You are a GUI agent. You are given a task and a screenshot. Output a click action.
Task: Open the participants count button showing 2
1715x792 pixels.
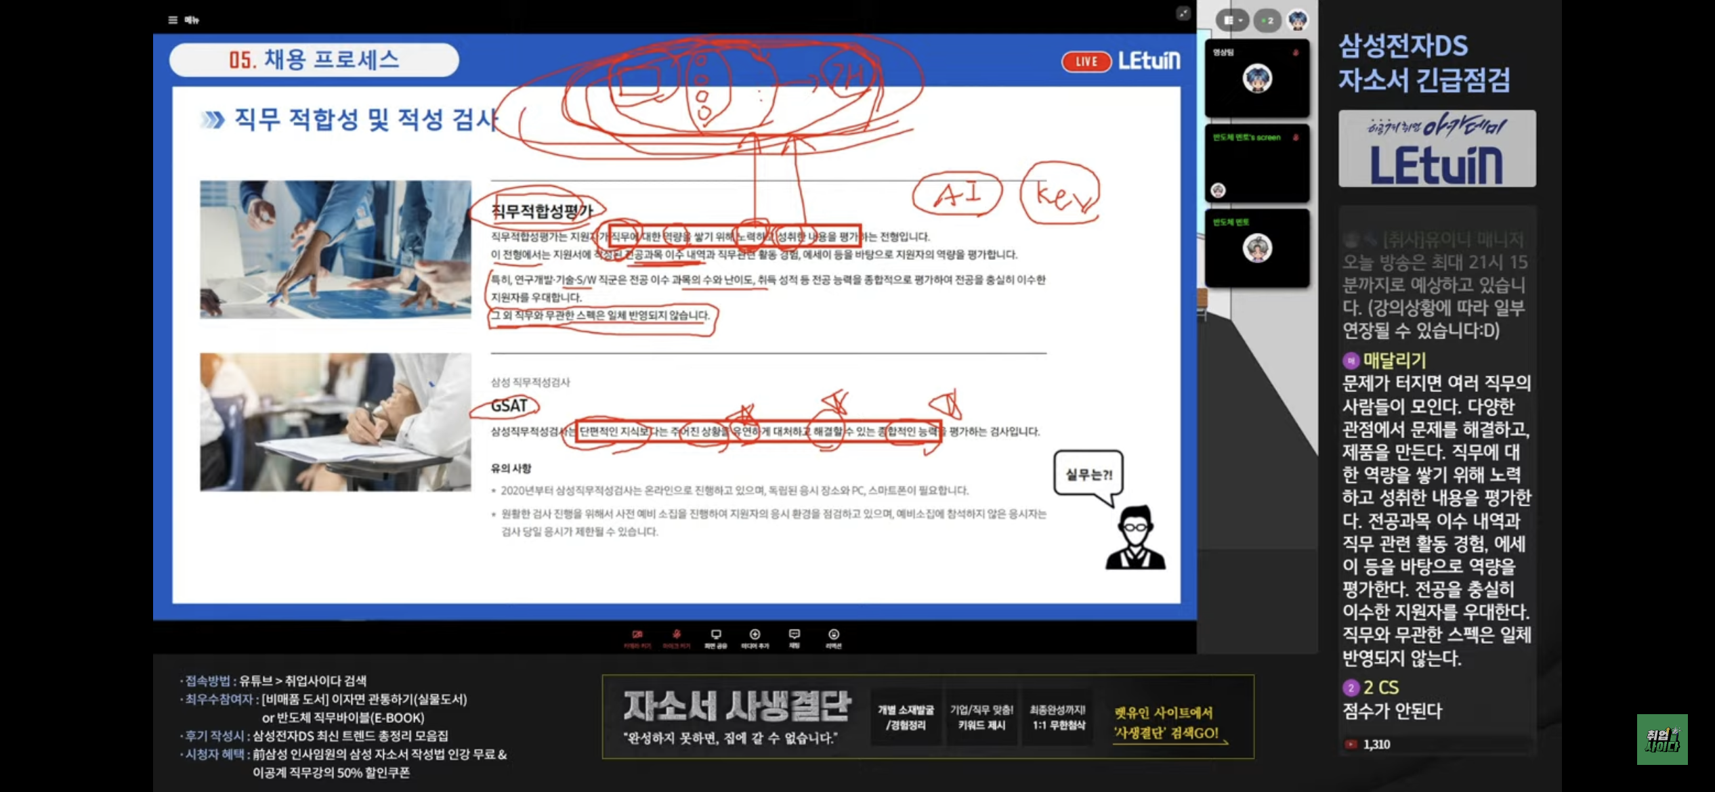tap(1267, 20)
